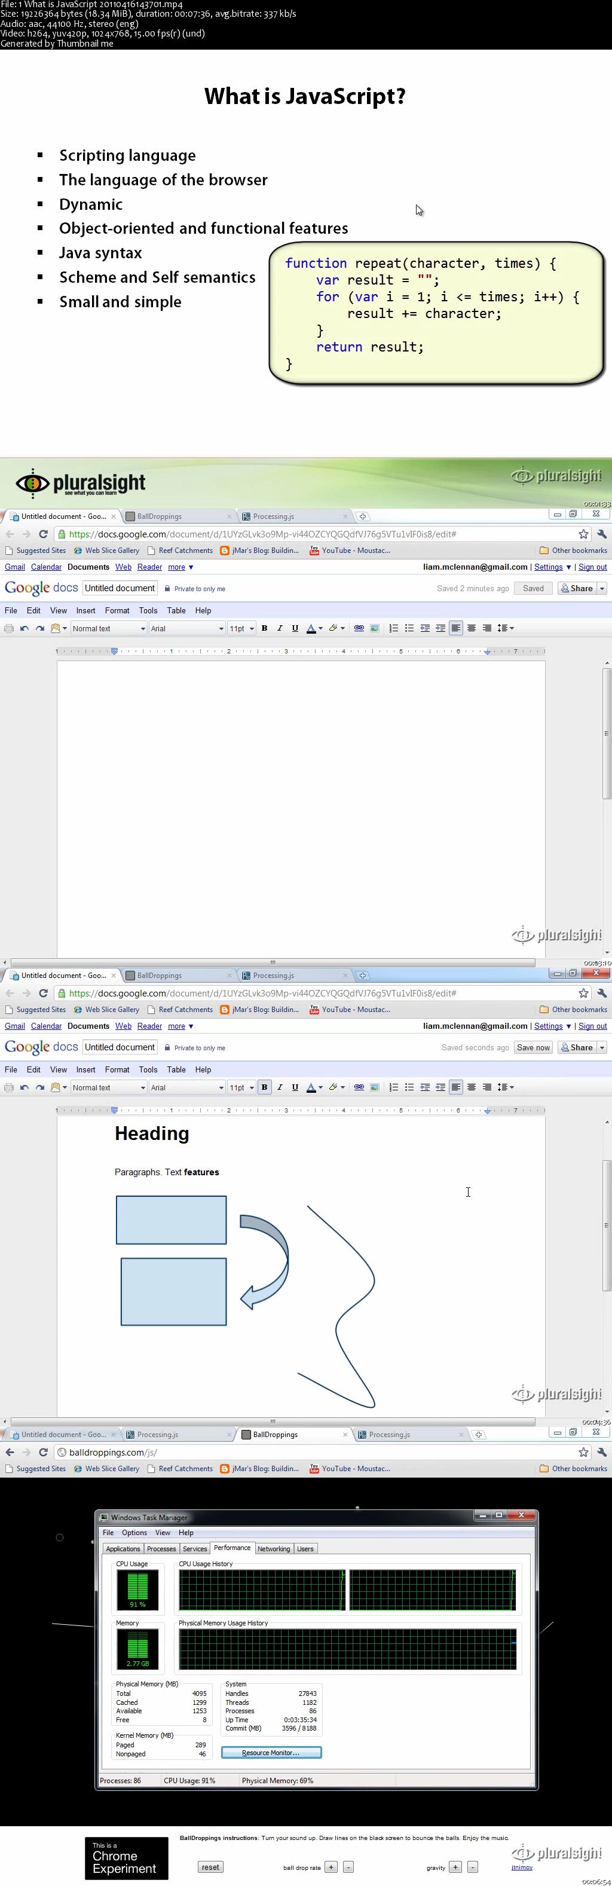612x1886 pixels.
Task: Click Resource Monitor button in Task Manager
Action: [x=271, y=1753]
